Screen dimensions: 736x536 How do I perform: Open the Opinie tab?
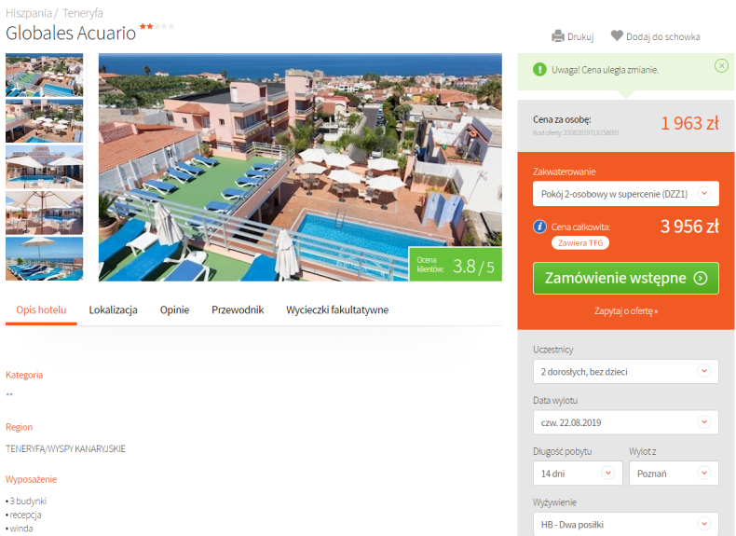(x=174, y=310)
